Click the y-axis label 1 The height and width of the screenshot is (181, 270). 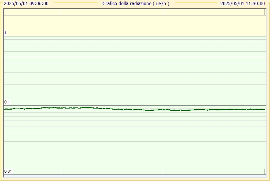5,33
